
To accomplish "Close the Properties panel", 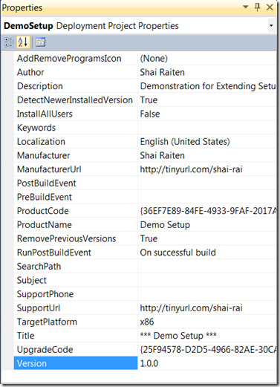I will (x=270, y=7).
